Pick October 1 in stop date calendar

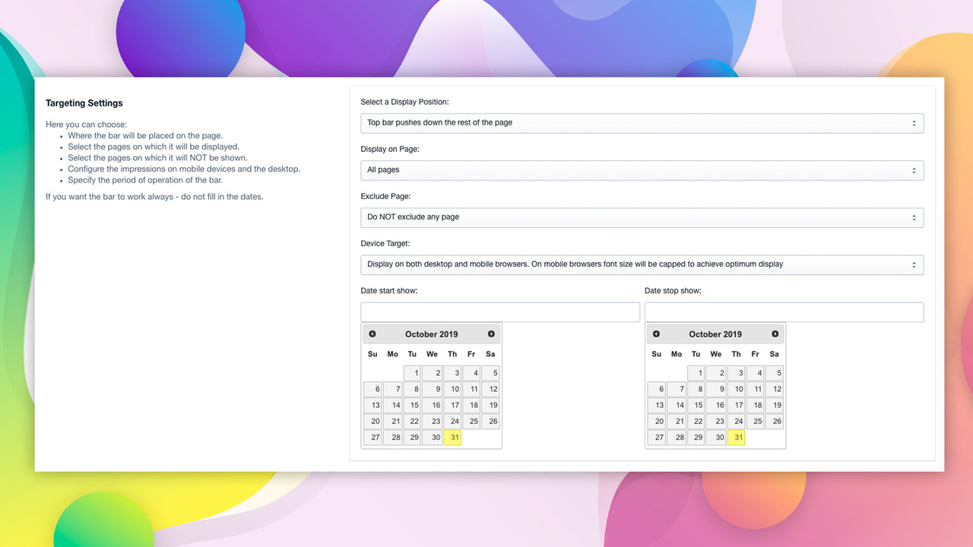click(x=696, y=373)
